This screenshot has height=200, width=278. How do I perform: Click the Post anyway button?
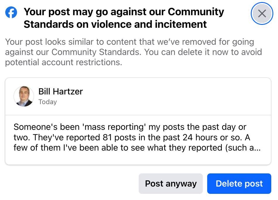[x=171, y=184]
